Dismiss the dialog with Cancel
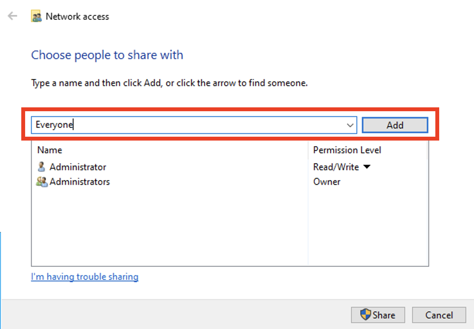This screenshot has height=329, width=474. pyautogui.click(x=439, y=315)
